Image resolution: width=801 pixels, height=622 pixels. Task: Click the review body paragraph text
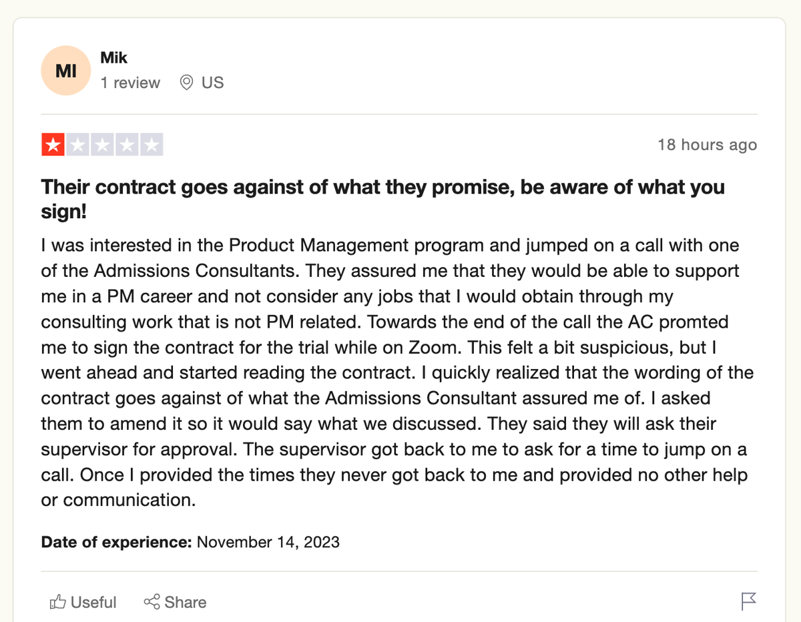pyautogui.click(x=394, y=372)
